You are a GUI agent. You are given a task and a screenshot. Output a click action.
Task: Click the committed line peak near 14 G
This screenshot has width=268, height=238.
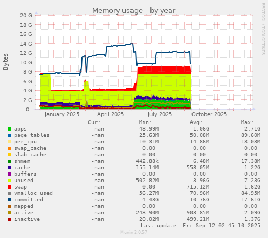pos(132,44)
